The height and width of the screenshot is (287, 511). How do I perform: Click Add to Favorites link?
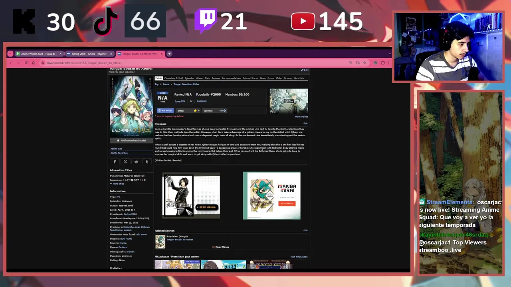point(119,153)
